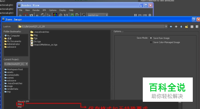Open the Save Image help button
The image size is (200, 109).
point(194,19)
